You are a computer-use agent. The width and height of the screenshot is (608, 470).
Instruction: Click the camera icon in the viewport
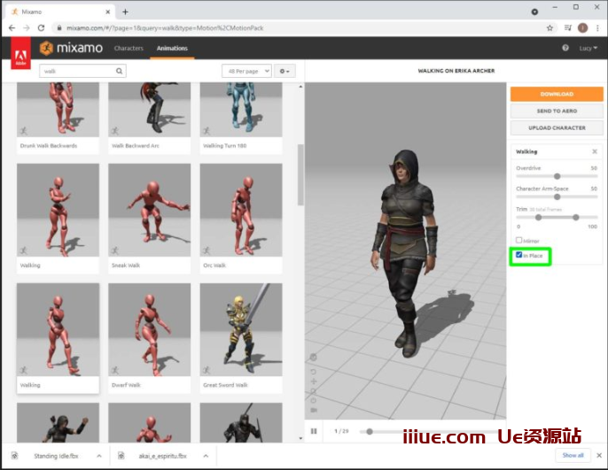pos(314,411)
